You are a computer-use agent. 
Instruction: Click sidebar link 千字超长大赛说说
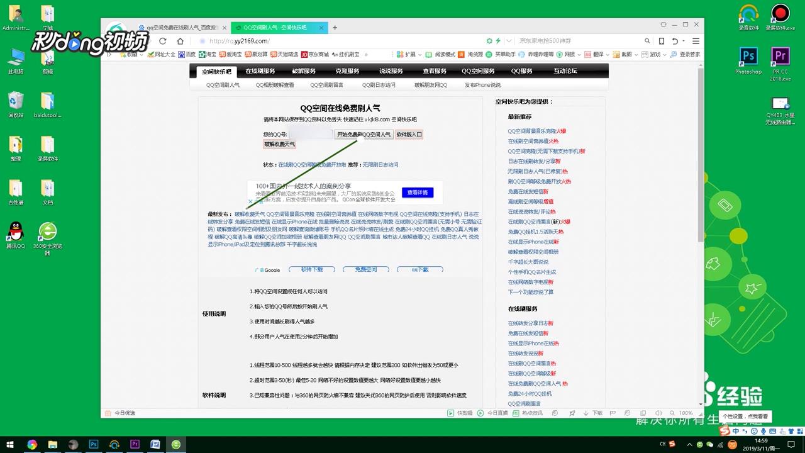(528, 262)
